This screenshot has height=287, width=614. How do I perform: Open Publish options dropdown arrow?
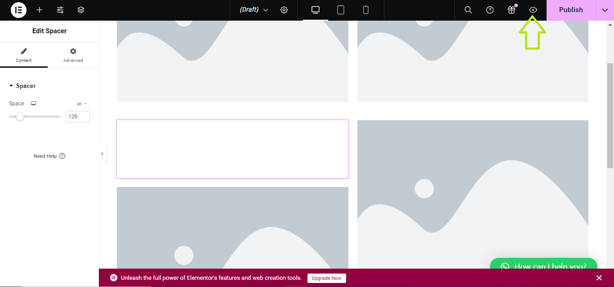[x=605, y=10]
